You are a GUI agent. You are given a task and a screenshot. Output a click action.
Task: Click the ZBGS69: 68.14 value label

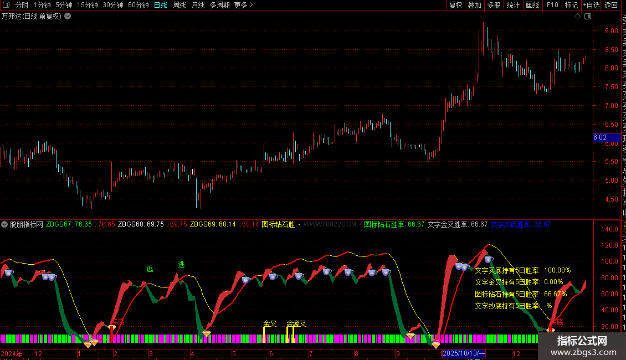pyautogui.click(x=213, y=224)
